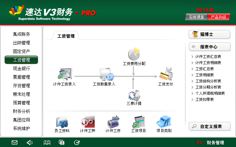The image size is (236, 147).
Task: Open the 工资结构分析表 report link
Action: [x=208, y=81]
